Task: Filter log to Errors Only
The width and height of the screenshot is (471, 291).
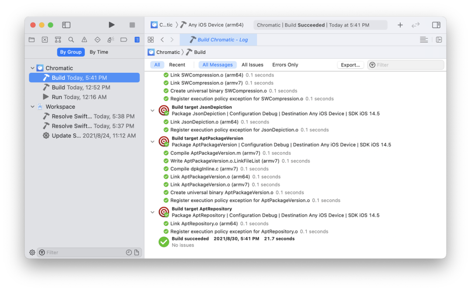Action: pos(285,65)
